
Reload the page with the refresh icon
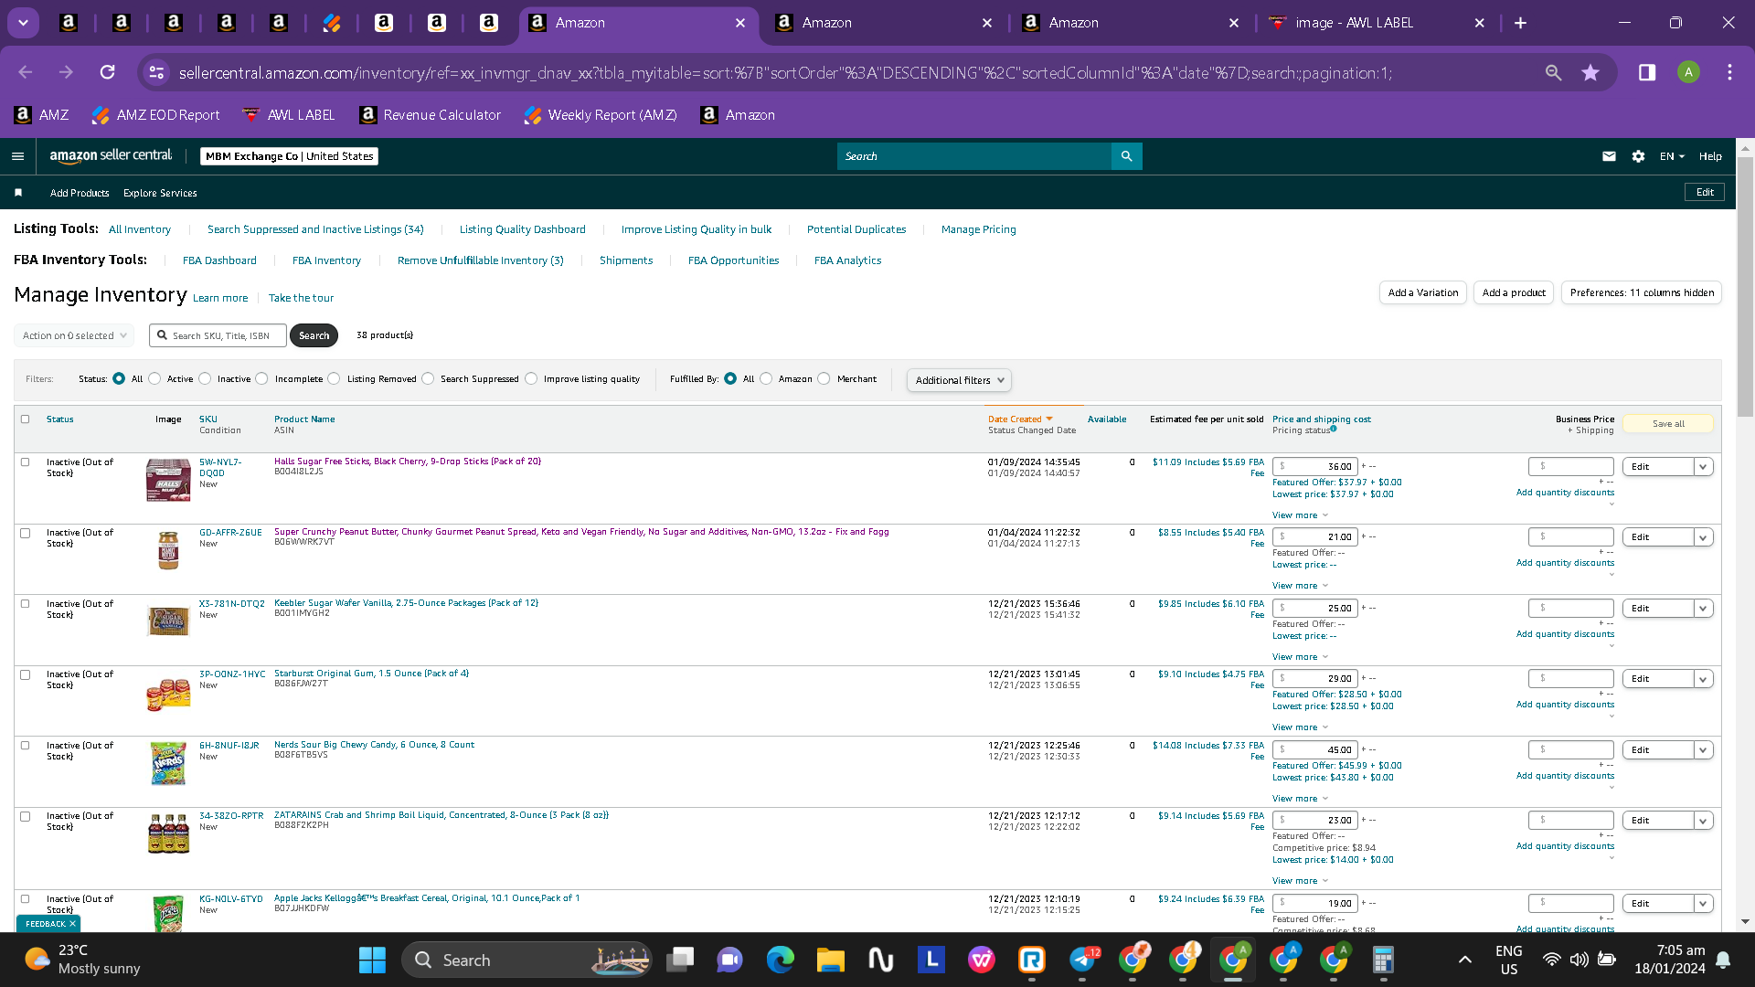coord(107,72)
